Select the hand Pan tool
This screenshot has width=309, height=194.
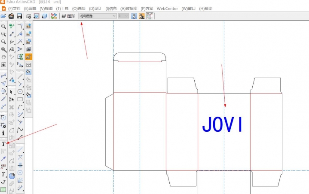[3, 57]
